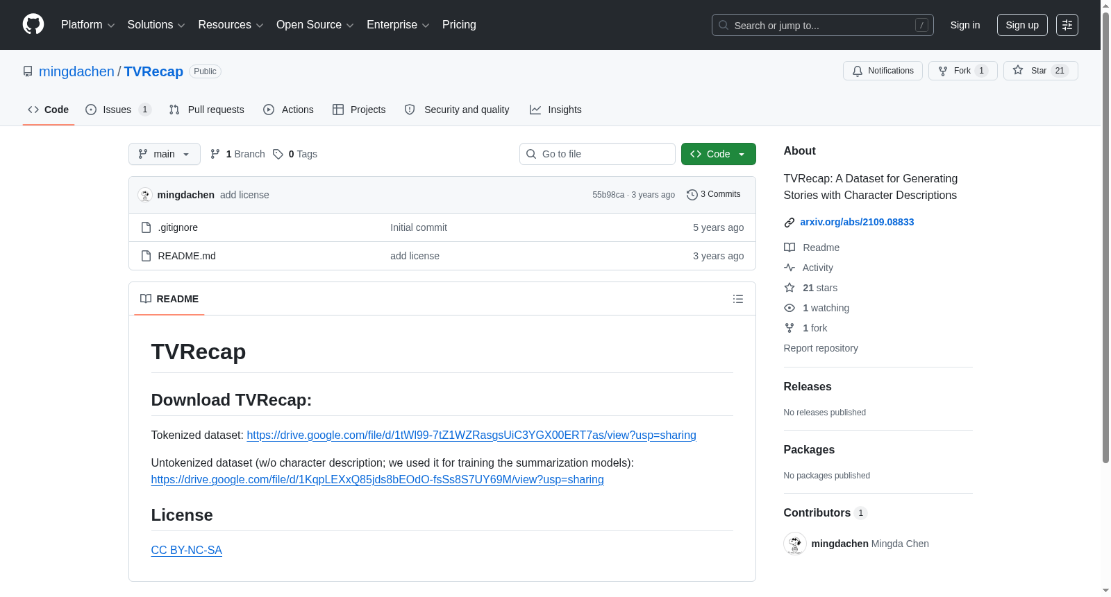Click the star icon beside 21 stars
This screenshot has width=1111, height=597.
[790, 288]
